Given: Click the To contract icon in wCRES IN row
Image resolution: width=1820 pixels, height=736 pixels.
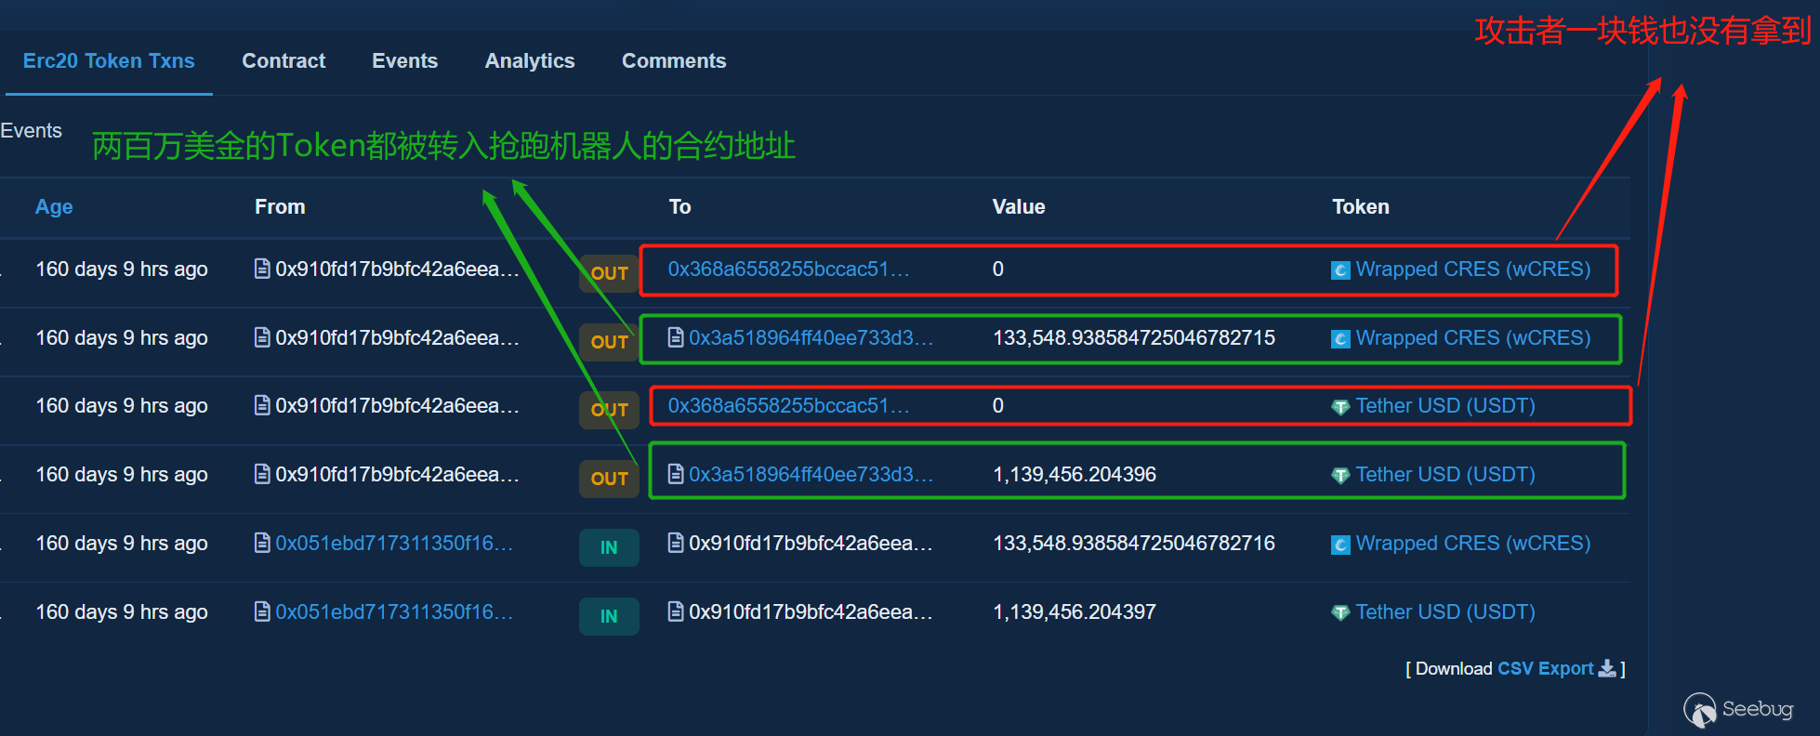Looking at the screenshot, I should click(x=676, y=543).
